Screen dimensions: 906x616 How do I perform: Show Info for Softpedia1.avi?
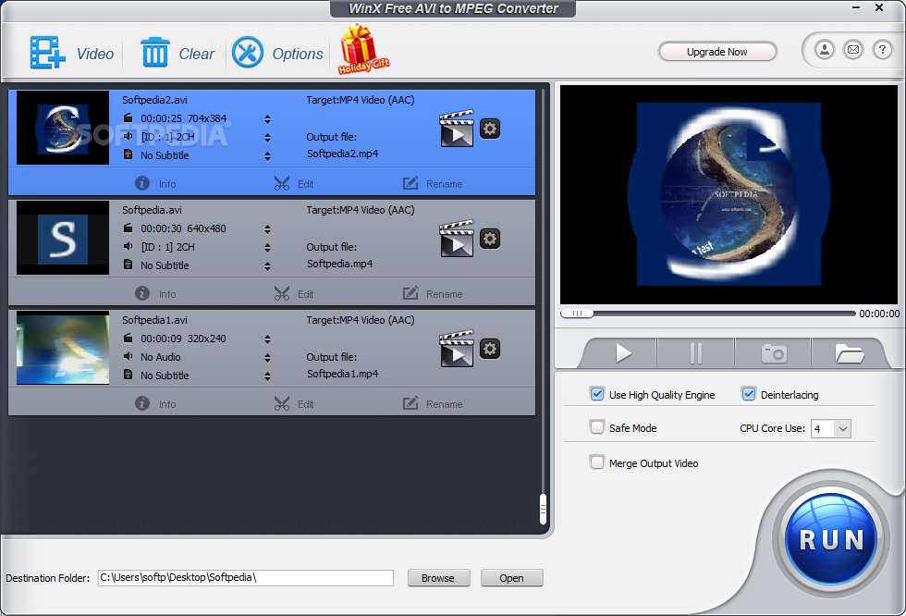[155, 403]
